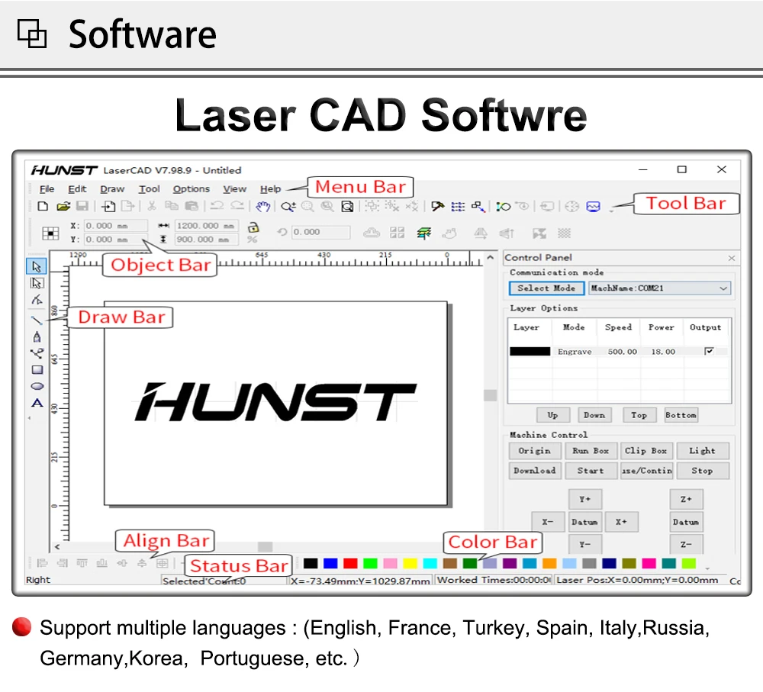Pick the blue swatch in the color bar
763x692 pixels.
coord(330,564)
